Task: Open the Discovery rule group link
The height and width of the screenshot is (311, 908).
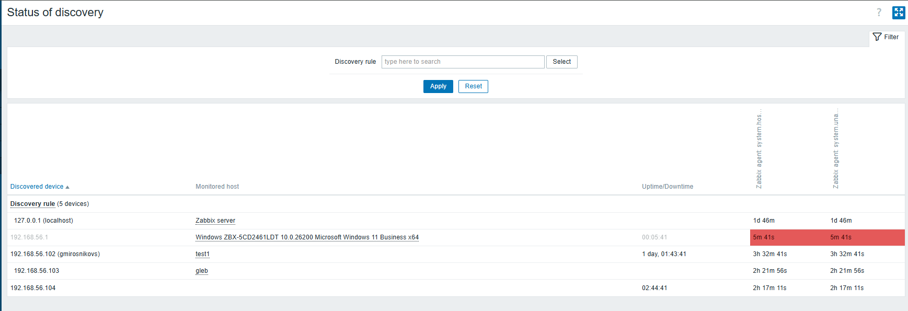Action: 32,204
